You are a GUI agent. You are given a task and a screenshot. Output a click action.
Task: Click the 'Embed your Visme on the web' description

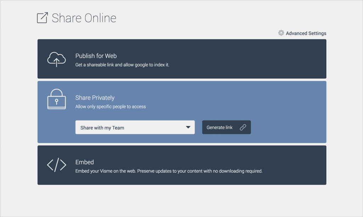169,171
